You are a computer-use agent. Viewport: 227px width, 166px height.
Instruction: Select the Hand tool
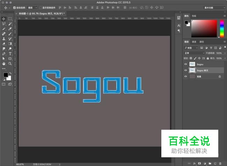pyautogui.click(x=3, y=63)
